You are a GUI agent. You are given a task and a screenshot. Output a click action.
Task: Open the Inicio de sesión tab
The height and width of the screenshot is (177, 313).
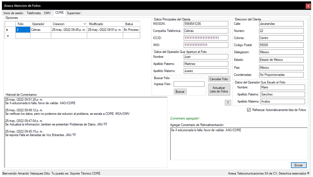click(x=13, y=13)
